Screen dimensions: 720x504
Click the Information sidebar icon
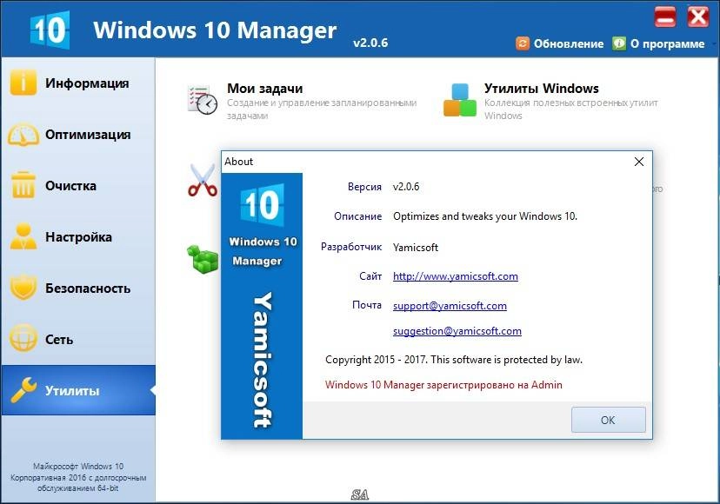[23, 83]
